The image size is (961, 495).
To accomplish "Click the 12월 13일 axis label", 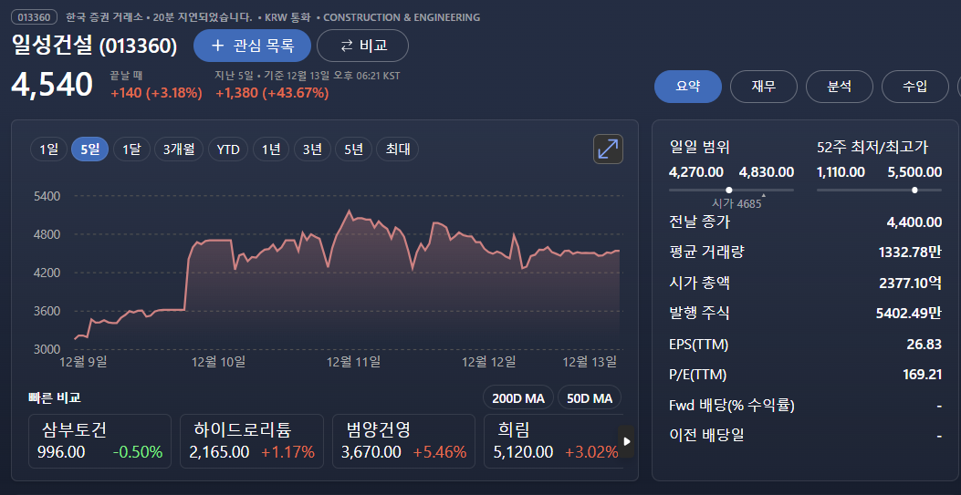I will (x=590, y=362).
